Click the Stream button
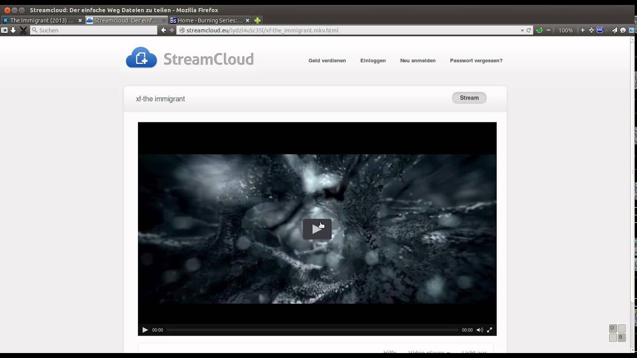The image size is (637, 358). pyautogui.click(x=469, y=98)
